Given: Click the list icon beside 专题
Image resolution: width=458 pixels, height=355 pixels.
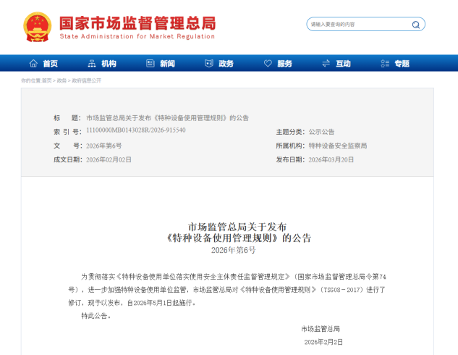Looking at the screenshot, I should coord(385,63).
